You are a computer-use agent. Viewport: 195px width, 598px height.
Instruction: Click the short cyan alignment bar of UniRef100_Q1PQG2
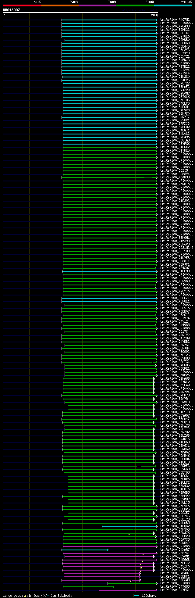(130, 526)
